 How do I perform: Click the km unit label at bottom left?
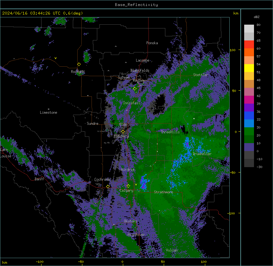point(4,262)
